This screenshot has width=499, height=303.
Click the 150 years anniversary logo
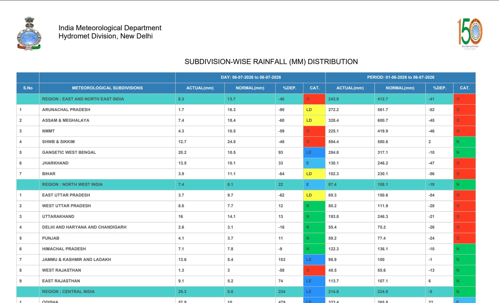click(x=470, y=34)
